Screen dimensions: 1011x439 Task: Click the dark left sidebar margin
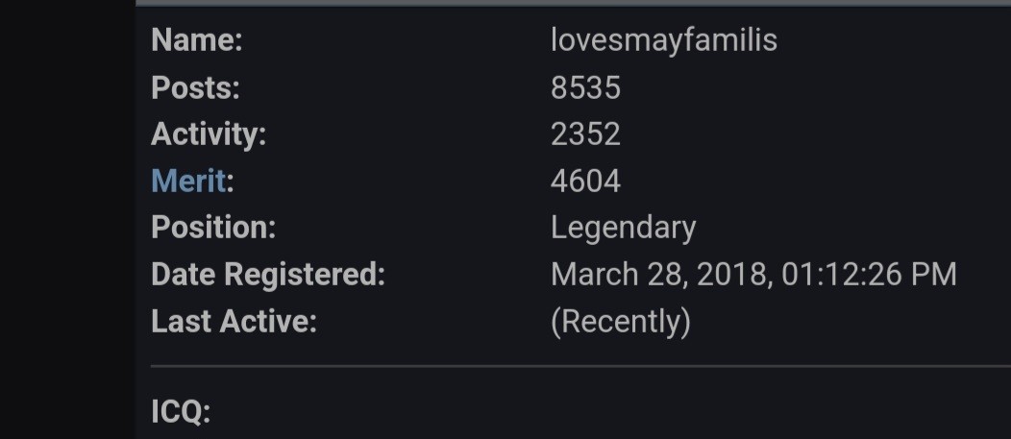(x=67, y=219)
